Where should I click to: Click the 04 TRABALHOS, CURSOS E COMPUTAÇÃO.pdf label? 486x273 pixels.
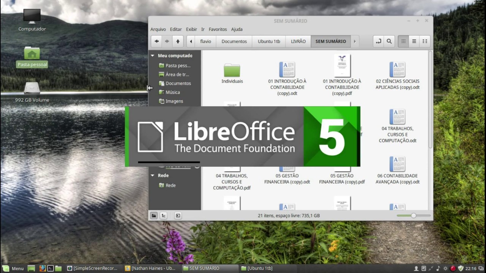click(232, 182)
